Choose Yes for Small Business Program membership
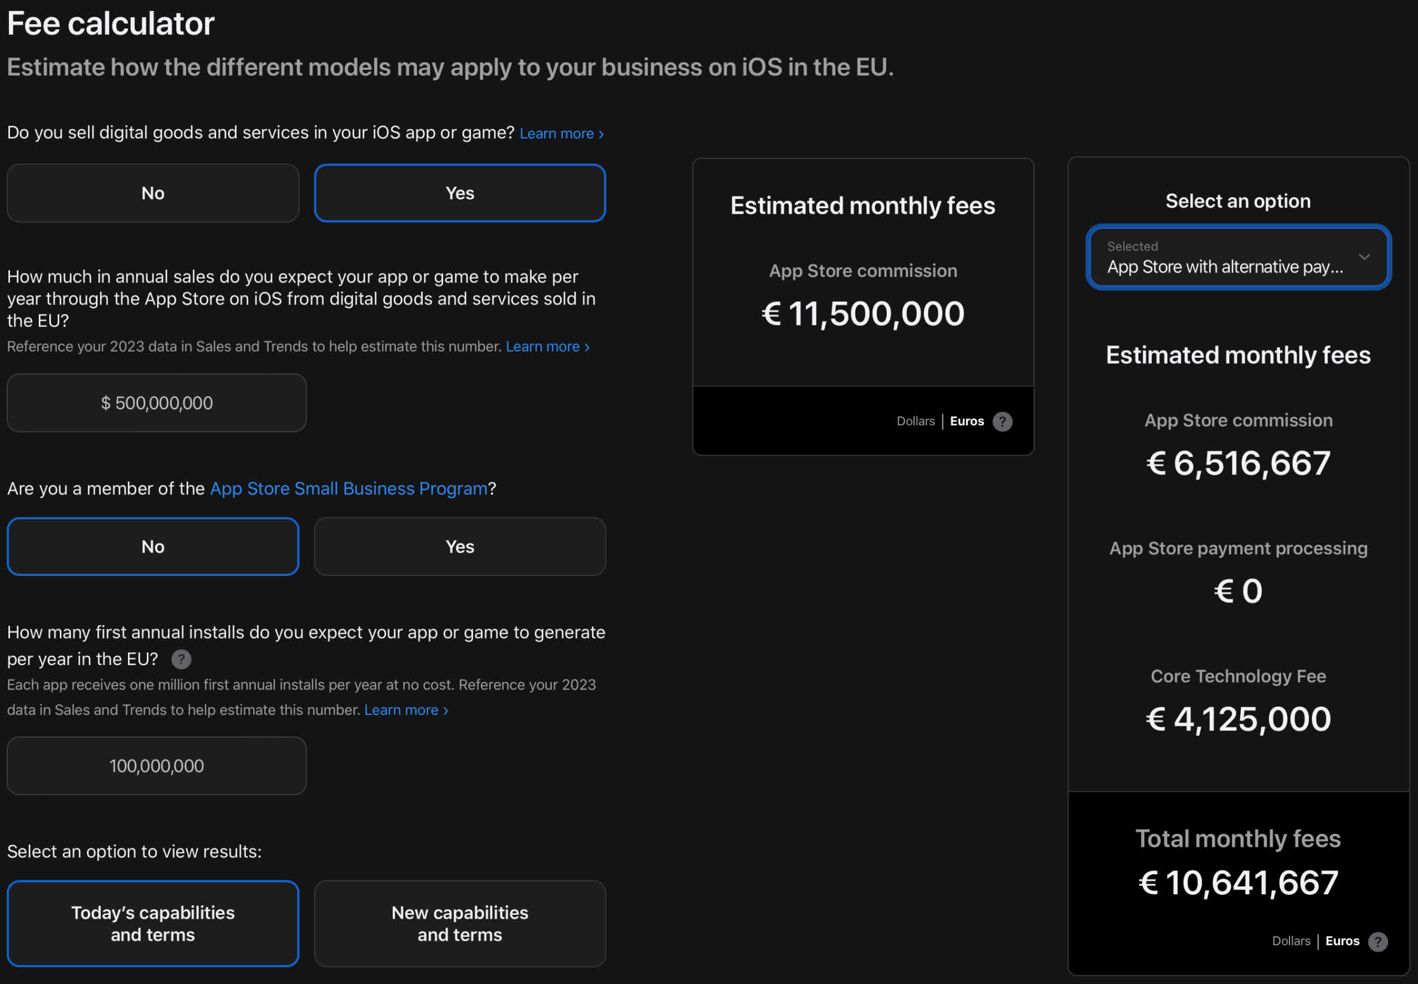The image size is (1418, 984). tap(460, 546)
